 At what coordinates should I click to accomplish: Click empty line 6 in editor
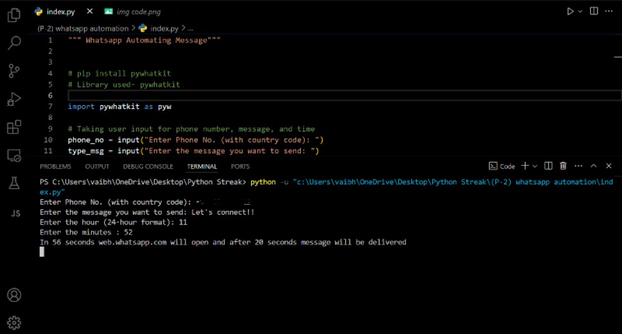coord(345,96)
